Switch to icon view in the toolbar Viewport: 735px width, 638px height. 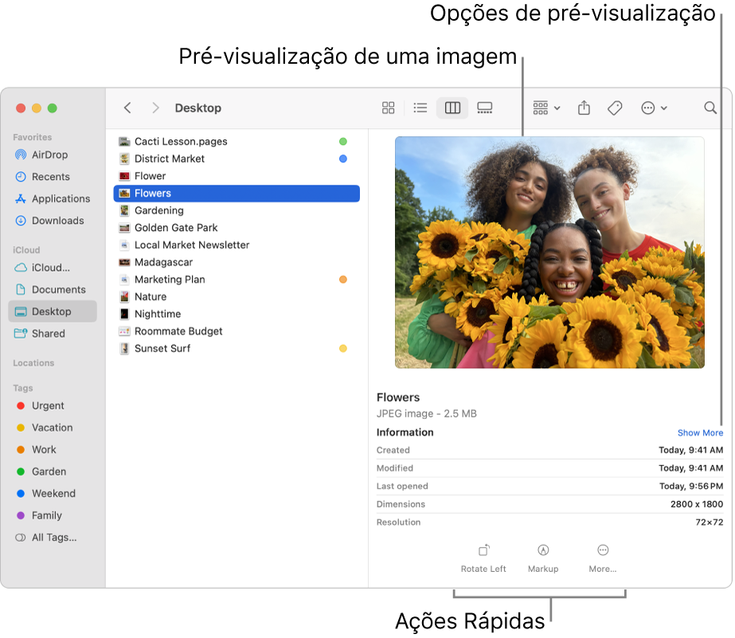[x=388, y=108]
